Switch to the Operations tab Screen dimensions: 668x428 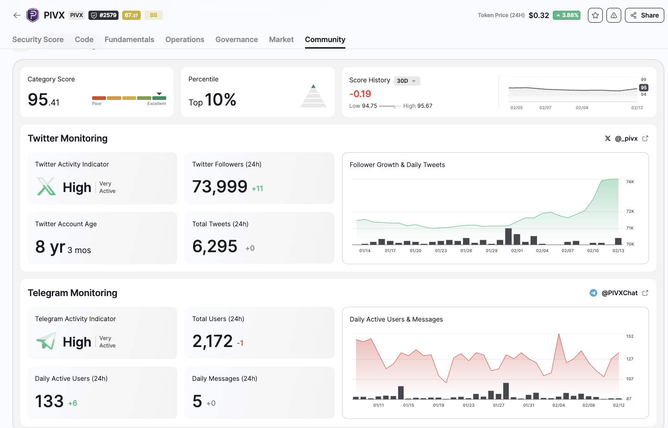[x=185, y=40]
